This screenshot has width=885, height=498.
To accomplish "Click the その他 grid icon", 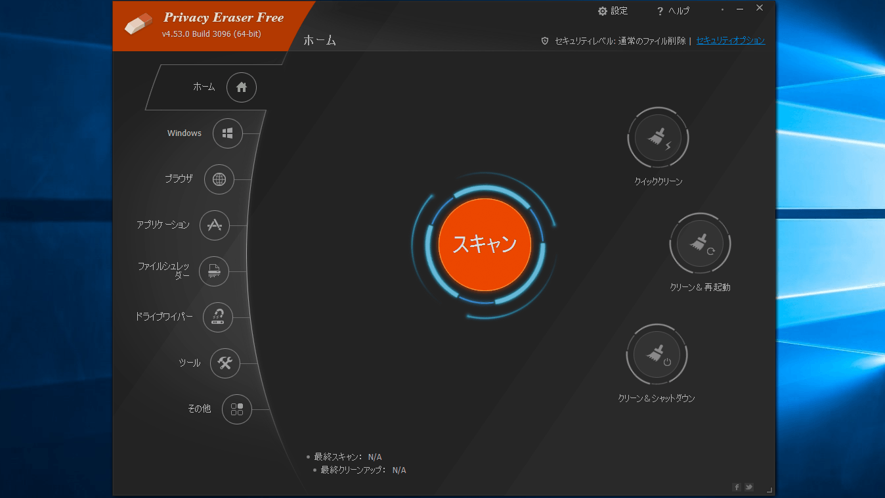I will tap(237, 409).
